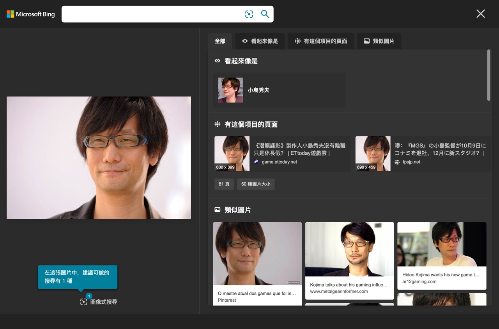Viewport: 499px width, 329px height.
Task: Open the game.ettoday.net page result
Action: (x=282, y=154)
